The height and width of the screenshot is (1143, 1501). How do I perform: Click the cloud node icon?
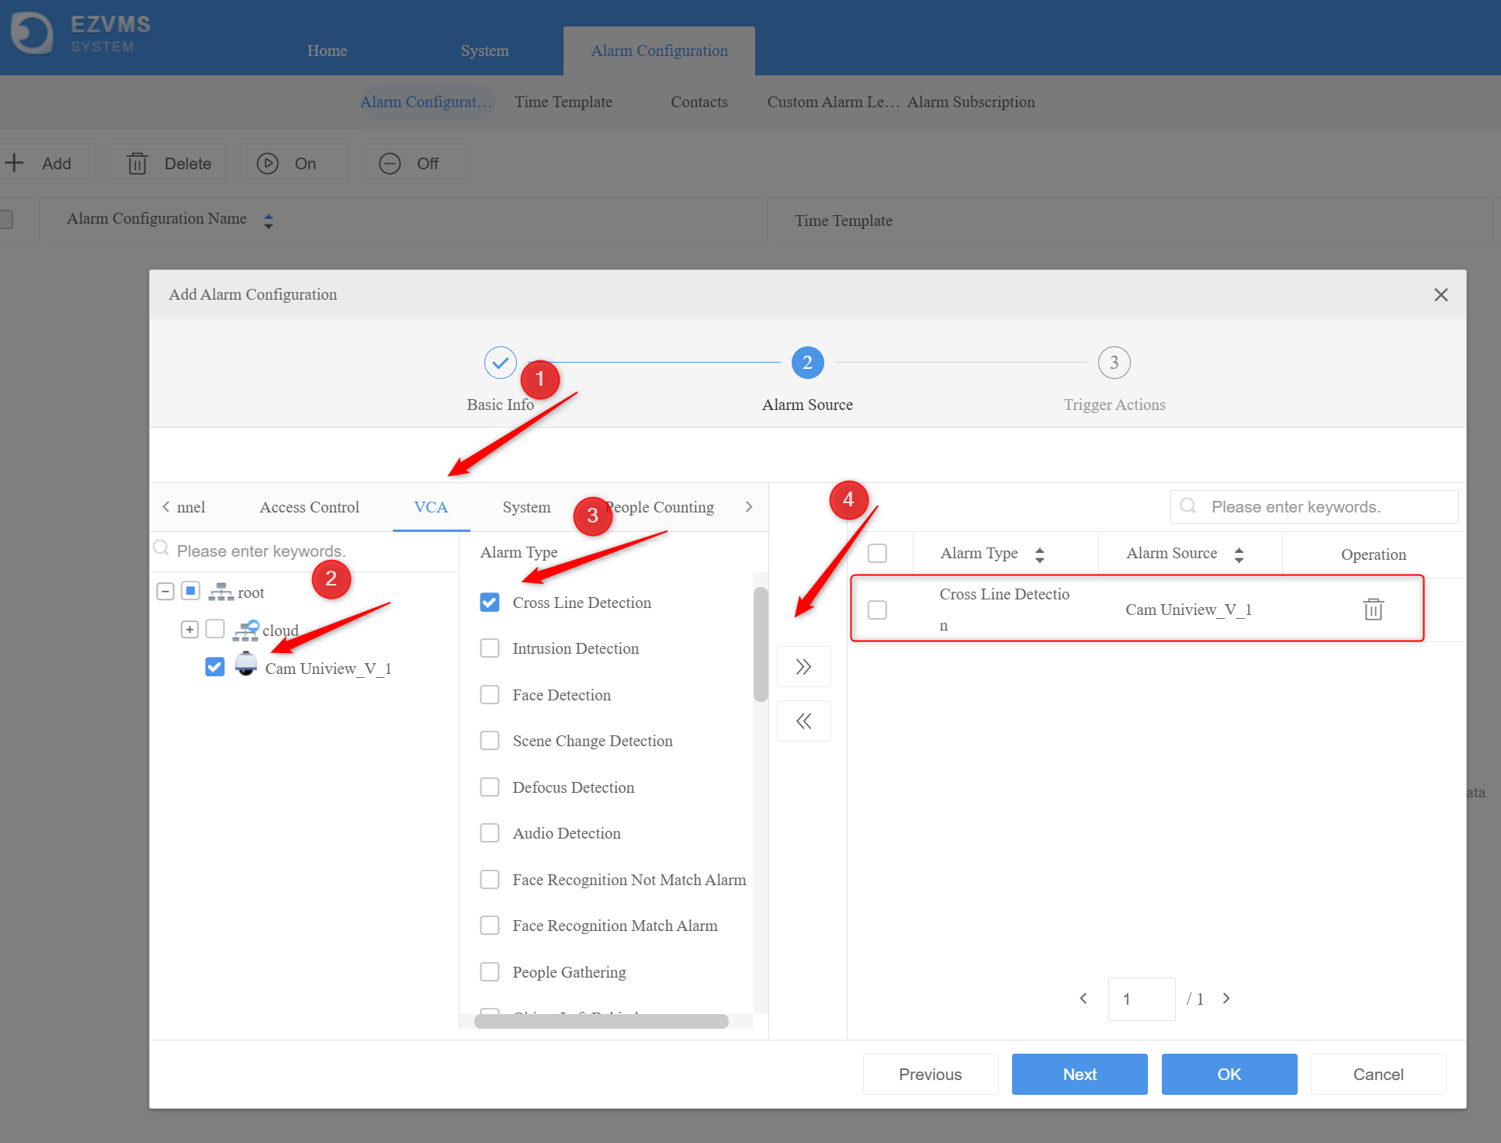coord(246,630)
